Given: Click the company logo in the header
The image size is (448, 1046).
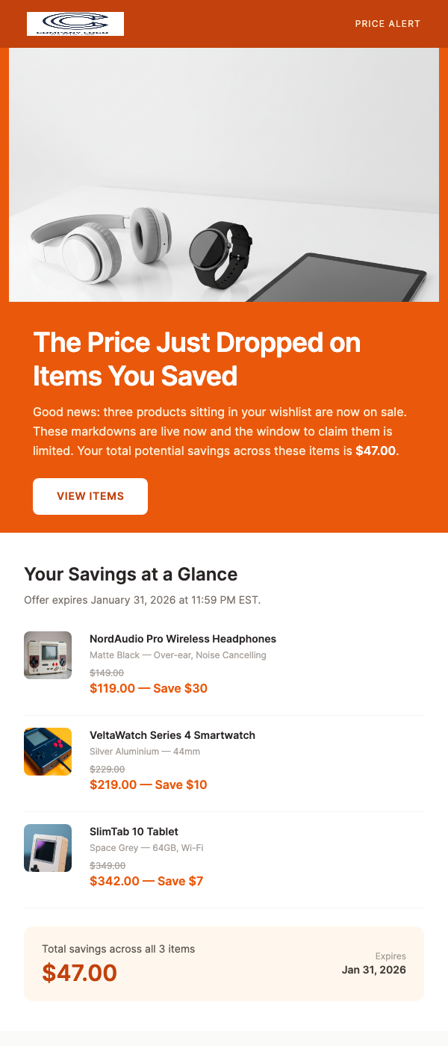Looking at the screenshot, I should point(75,23).
